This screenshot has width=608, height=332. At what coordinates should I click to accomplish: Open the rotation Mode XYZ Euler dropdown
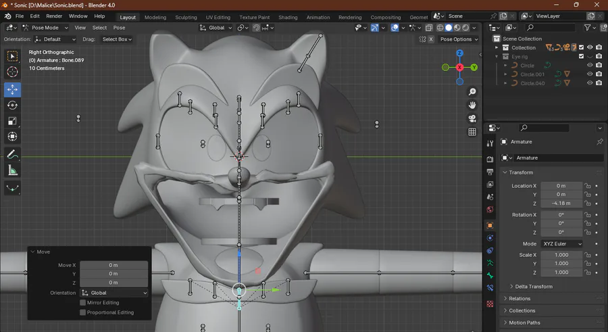[562, 243]
